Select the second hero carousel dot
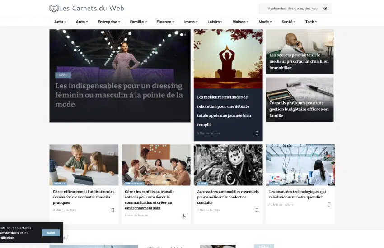384x248 pixels. click(x=186, y=34)
